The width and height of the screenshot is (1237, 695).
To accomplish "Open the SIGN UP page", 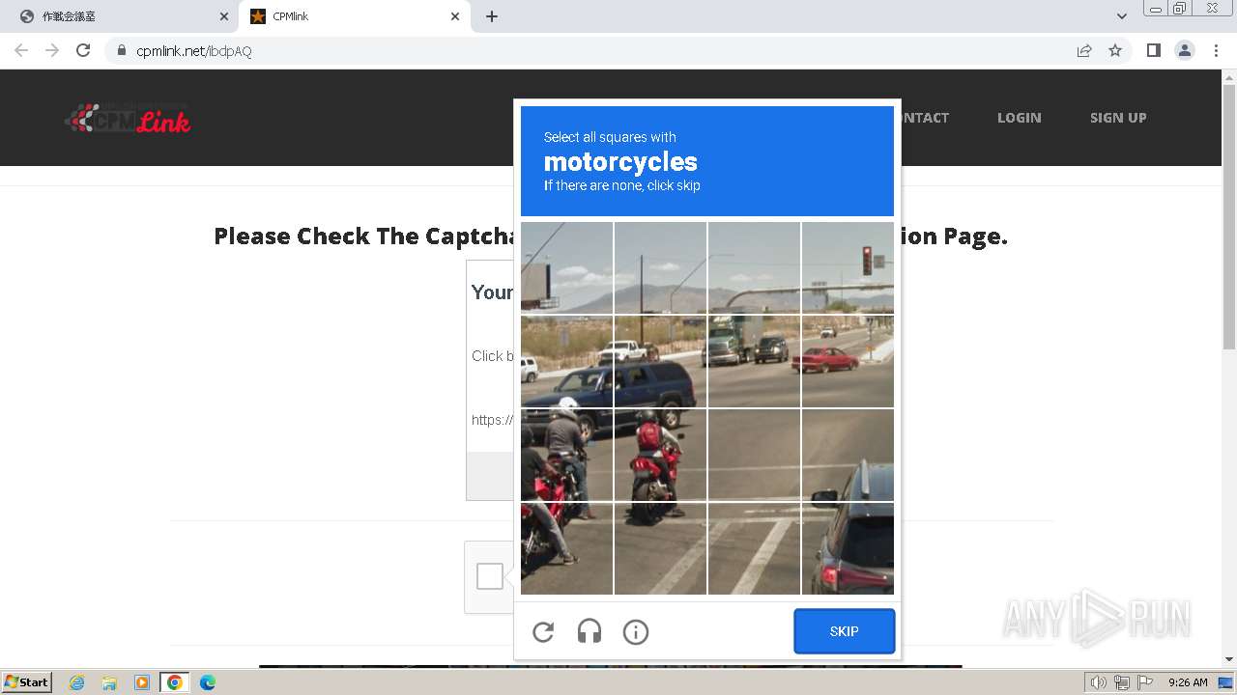I will click(1118, 118).
